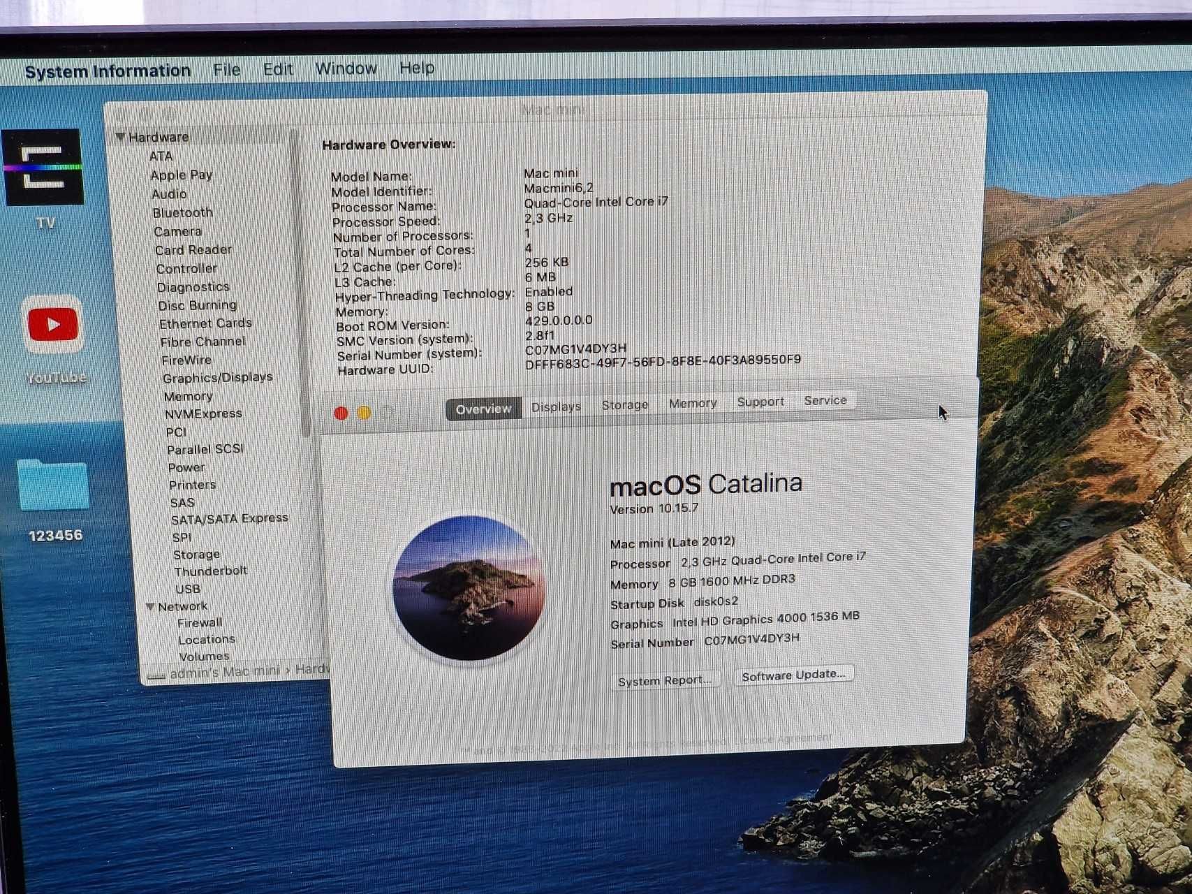The image size is (1192, 894).
Task: Select Fibre Channel in the sidebar
Action: tap(203, 342)
